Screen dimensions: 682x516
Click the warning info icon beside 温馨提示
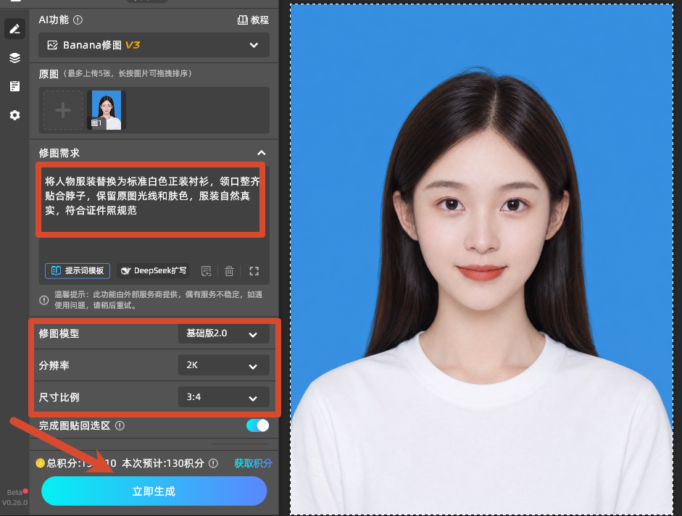coord(44,300)
